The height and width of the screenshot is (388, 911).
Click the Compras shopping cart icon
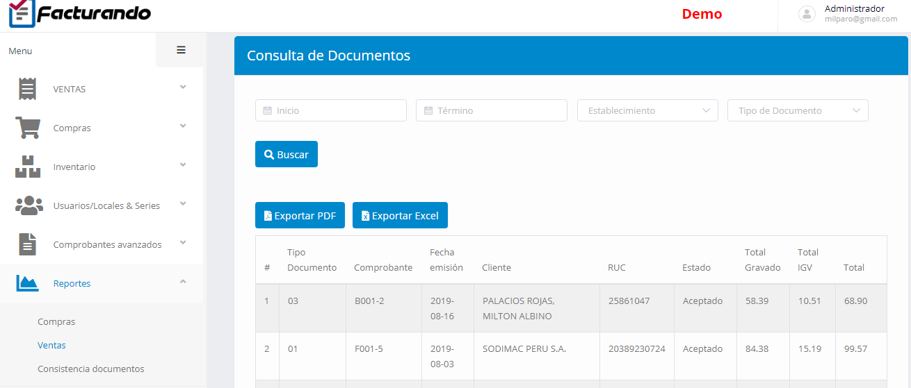click(x=28, y=128)
